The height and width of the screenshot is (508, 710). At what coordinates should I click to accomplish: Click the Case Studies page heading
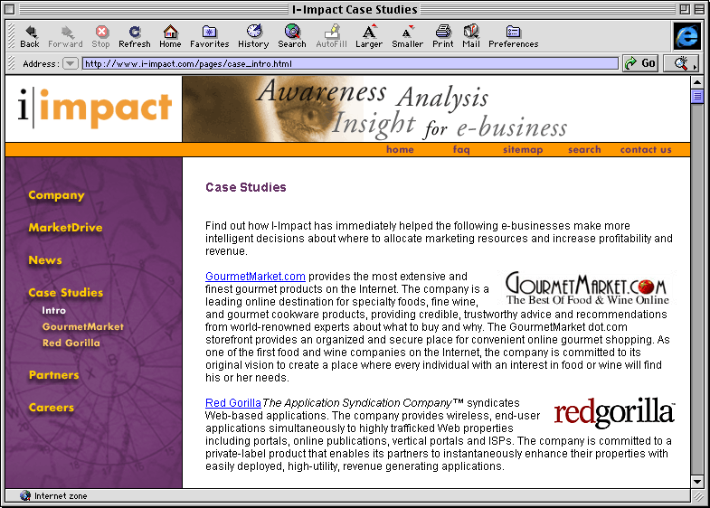pyautogui.click(x=246, y=187)
